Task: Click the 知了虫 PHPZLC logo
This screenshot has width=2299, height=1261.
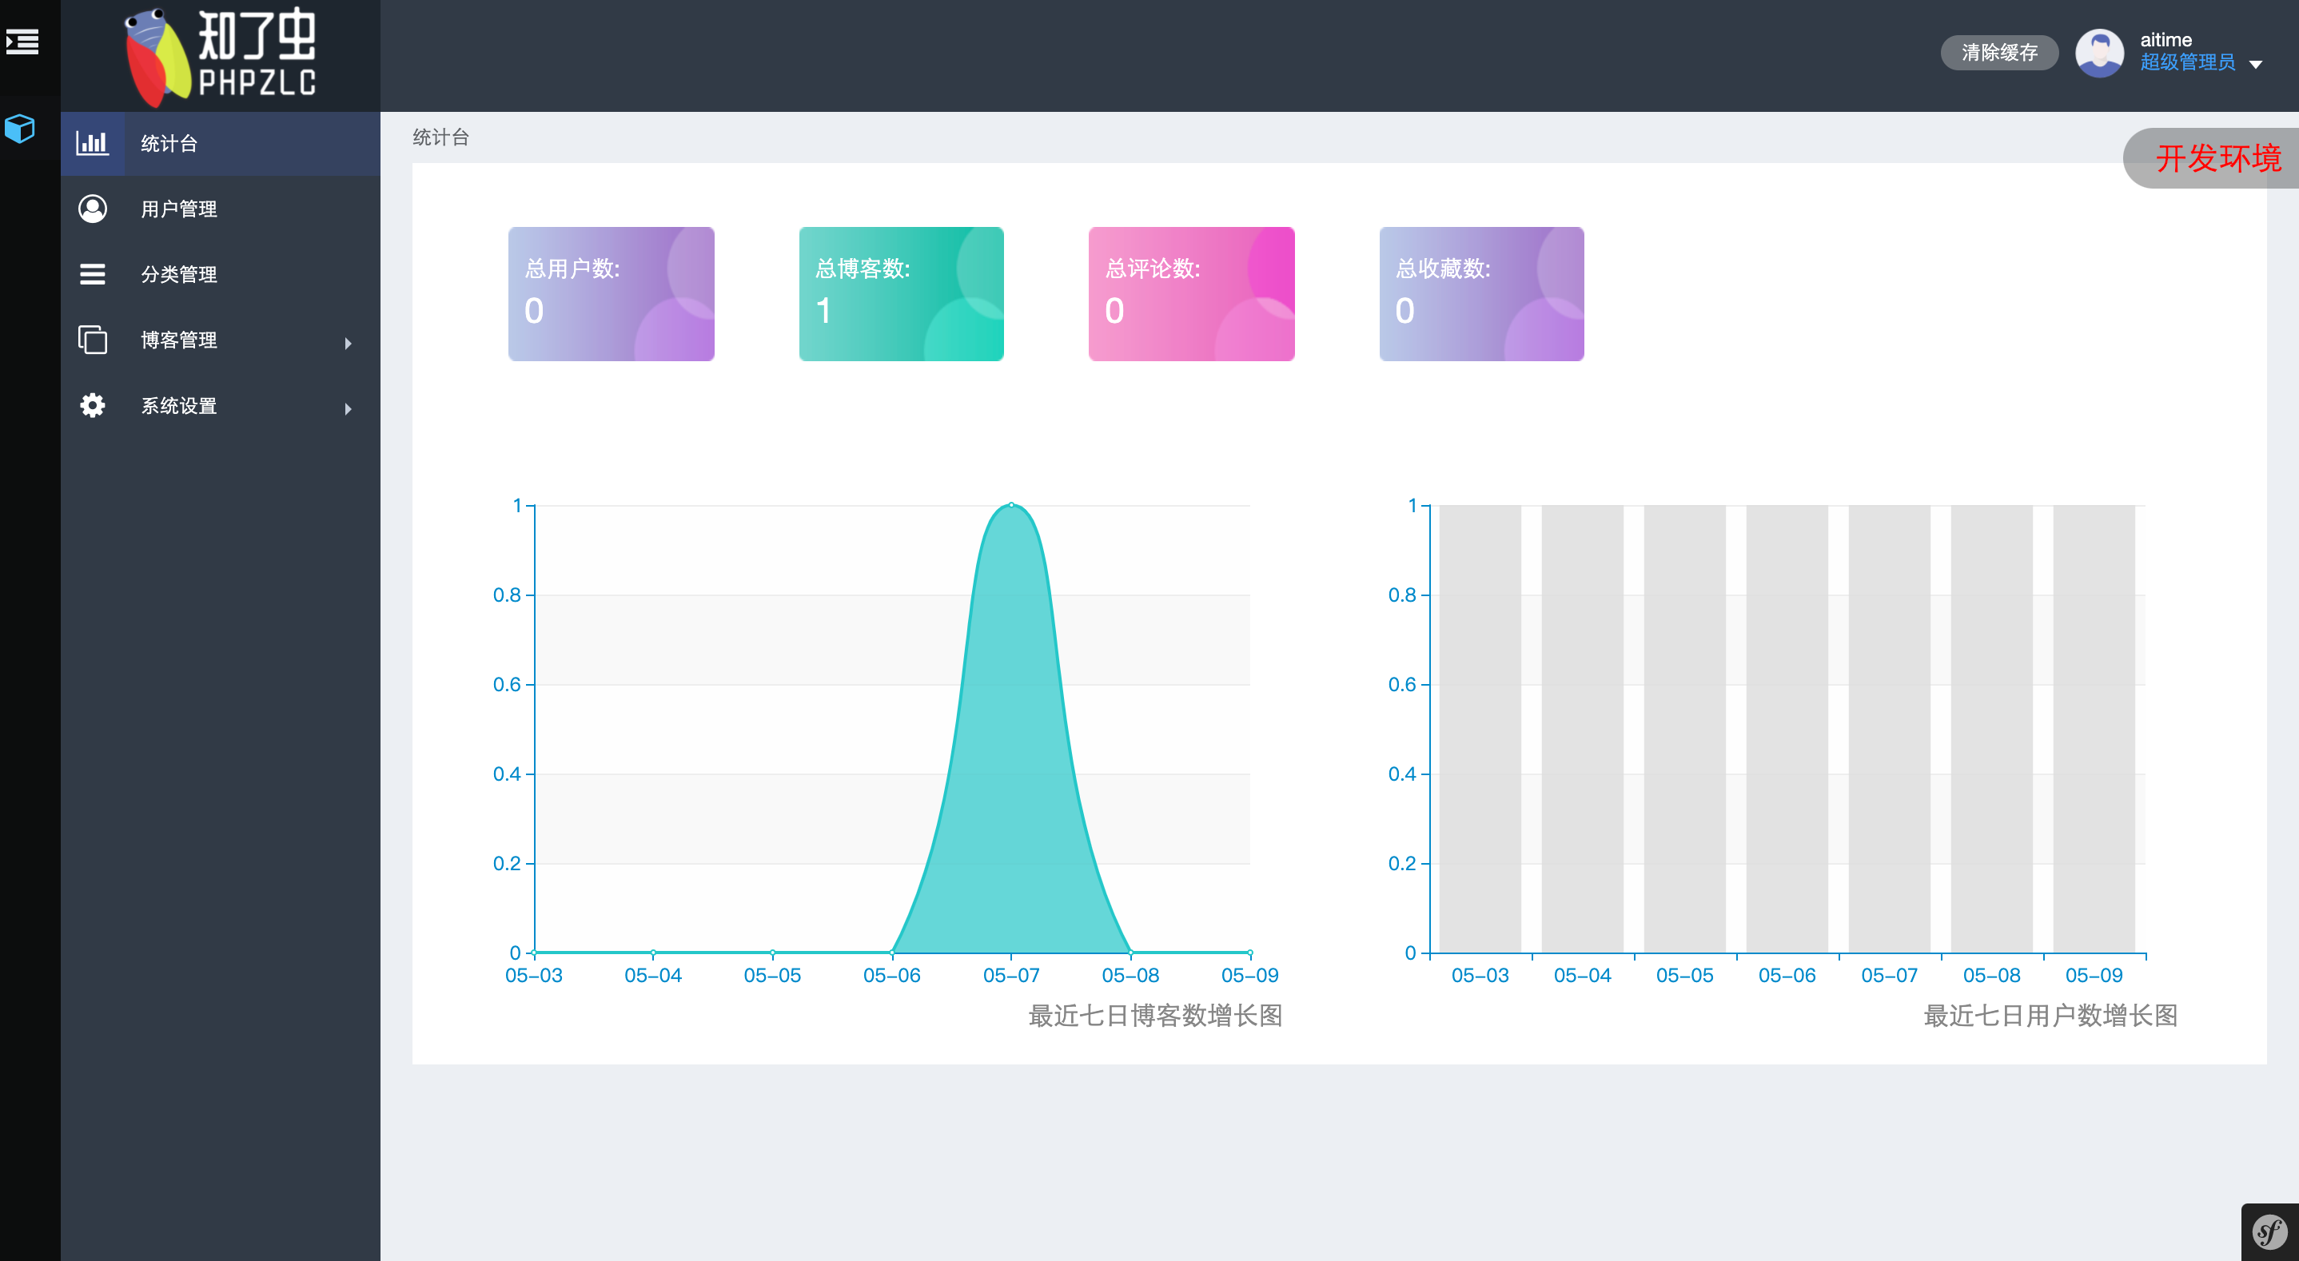Action: click(220, 55)
